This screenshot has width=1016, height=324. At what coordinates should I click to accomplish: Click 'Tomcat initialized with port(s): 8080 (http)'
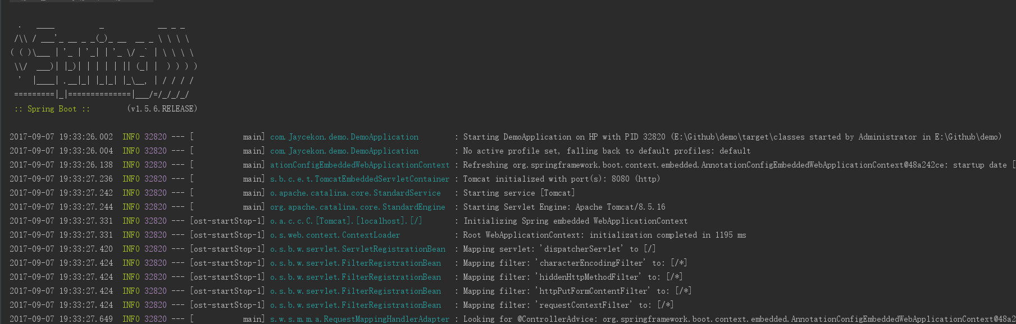pyautogui.click(x=562, y=179)
